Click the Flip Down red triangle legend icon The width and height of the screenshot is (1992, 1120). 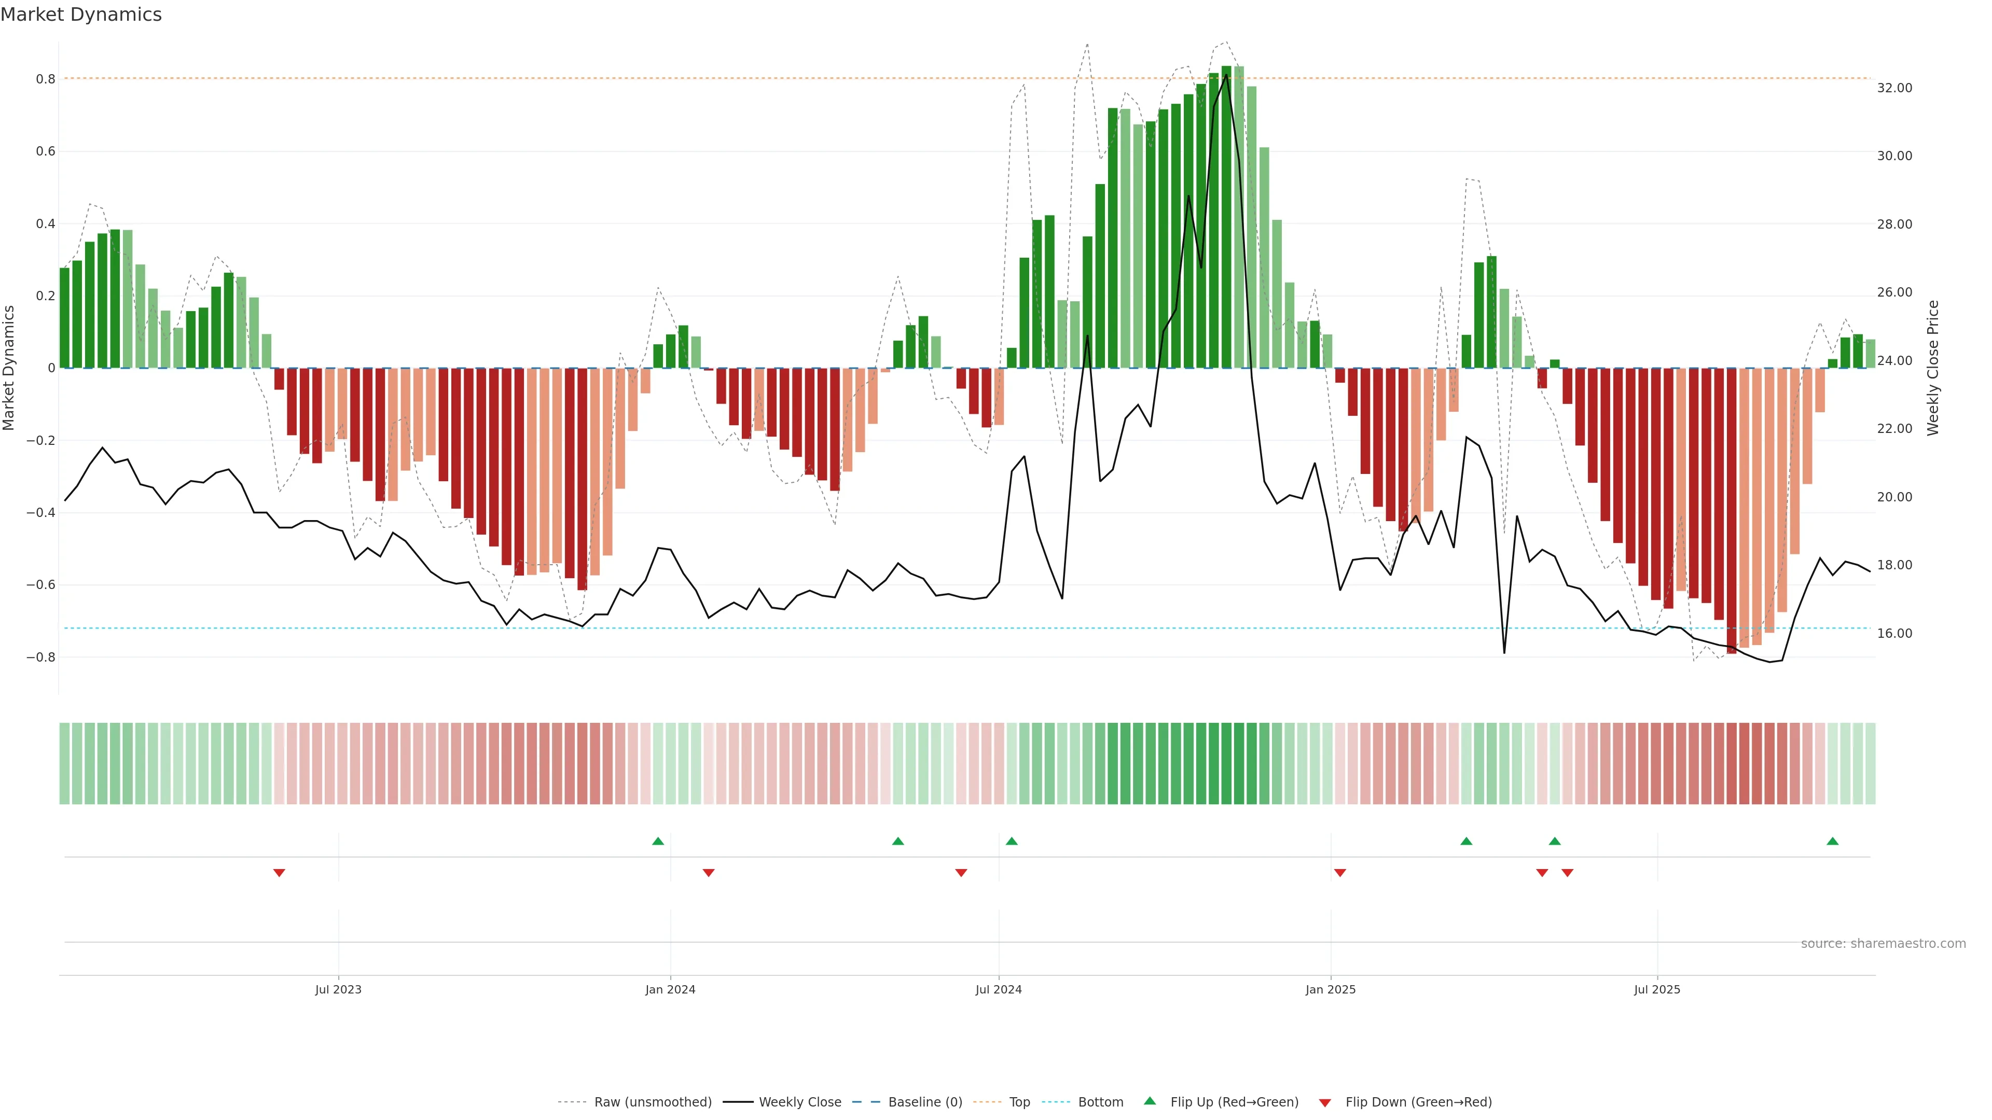click(1325, 1102)
